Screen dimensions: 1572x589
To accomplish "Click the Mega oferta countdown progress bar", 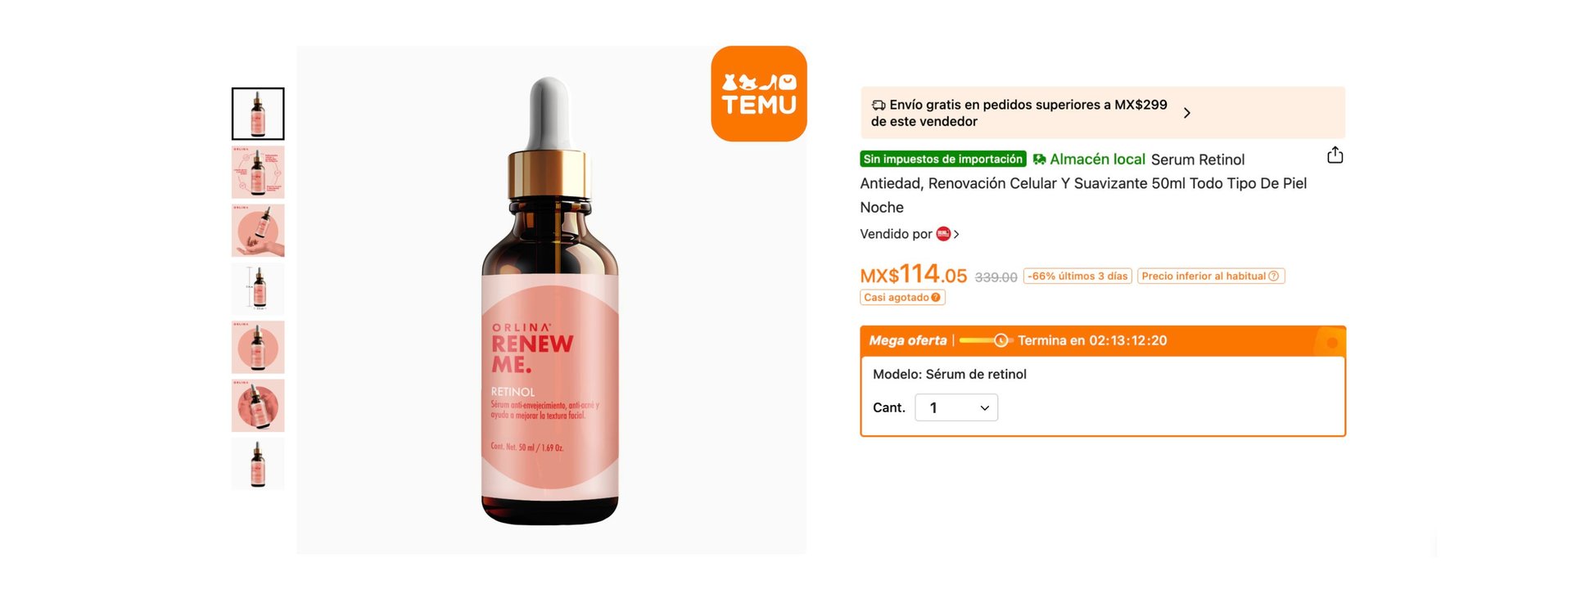I will (x=986, y=340).
